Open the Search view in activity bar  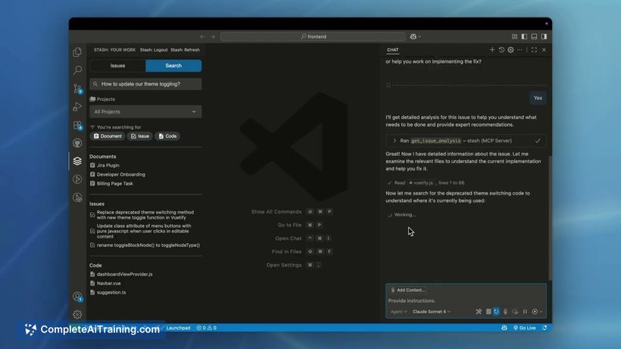(77, 70)
